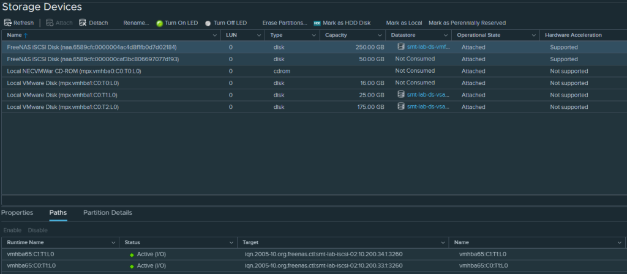Turn On LED green indicator icon

160,23
